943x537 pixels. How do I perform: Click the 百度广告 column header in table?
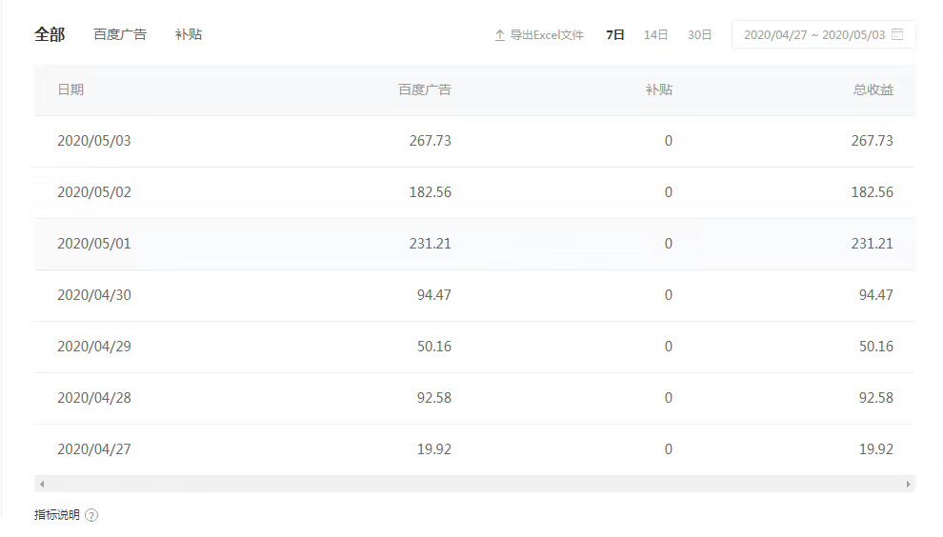click(x=425, y=89)
